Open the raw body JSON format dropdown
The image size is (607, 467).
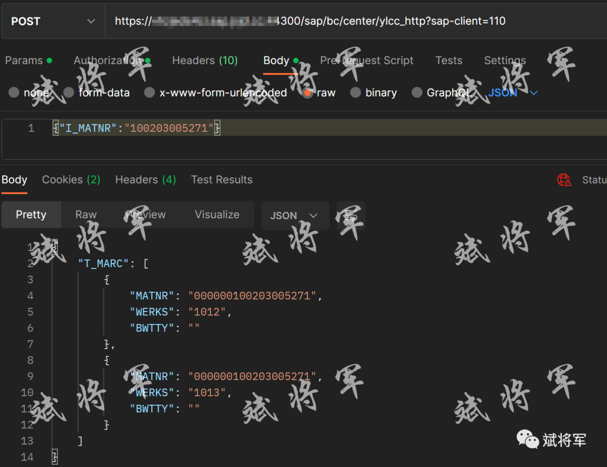click(x=513, y=93)
